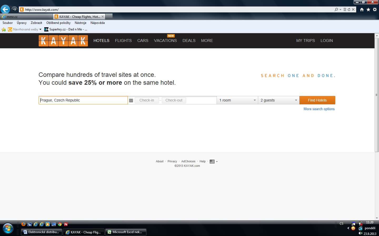Screen dimensions: 379x236
Task: Launch Windows Media Player from quick launch
Action: [48, 224]
